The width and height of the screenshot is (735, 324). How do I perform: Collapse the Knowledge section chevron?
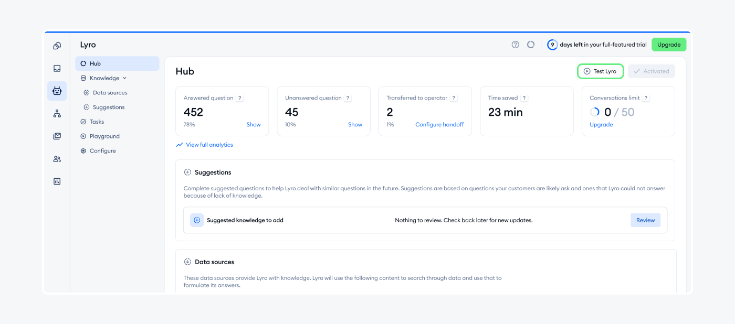coord(124,78)
